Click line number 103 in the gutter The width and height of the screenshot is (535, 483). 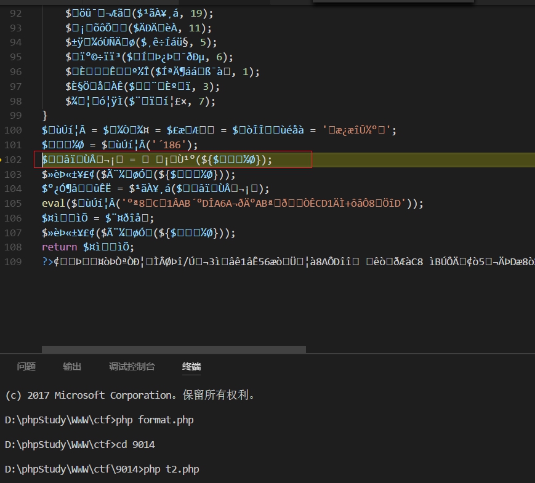tap(13, 174)
